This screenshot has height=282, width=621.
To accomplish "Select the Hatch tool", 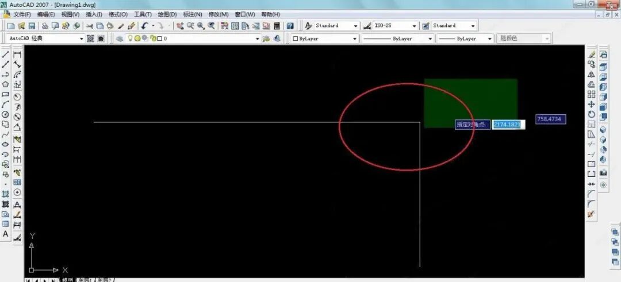I will click(6, 194).
